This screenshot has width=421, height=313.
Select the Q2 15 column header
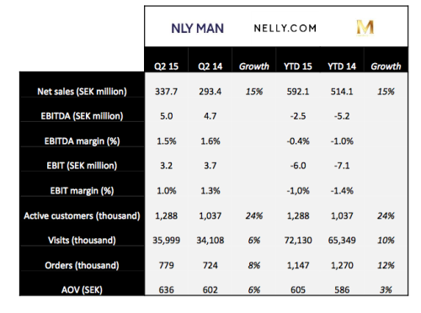(166, 66)
